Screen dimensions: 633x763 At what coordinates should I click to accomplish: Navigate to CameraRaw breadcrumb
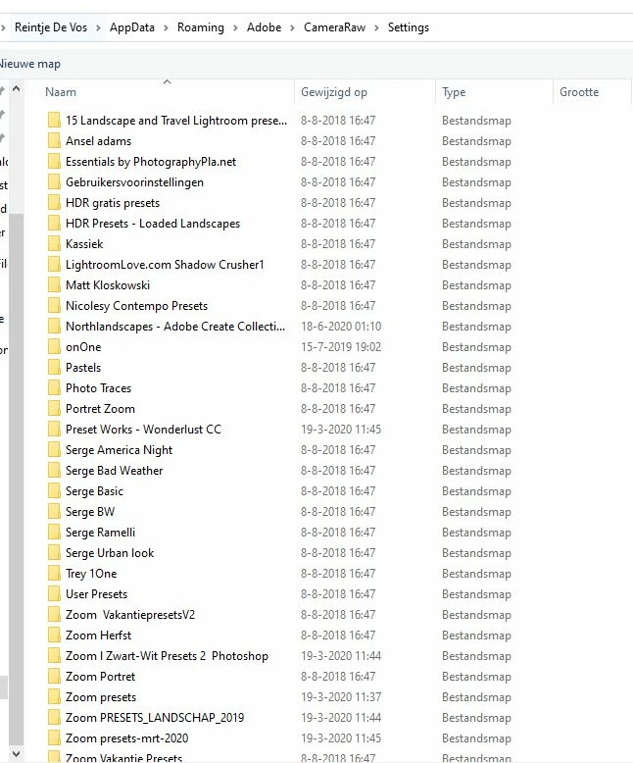[334, 27]
